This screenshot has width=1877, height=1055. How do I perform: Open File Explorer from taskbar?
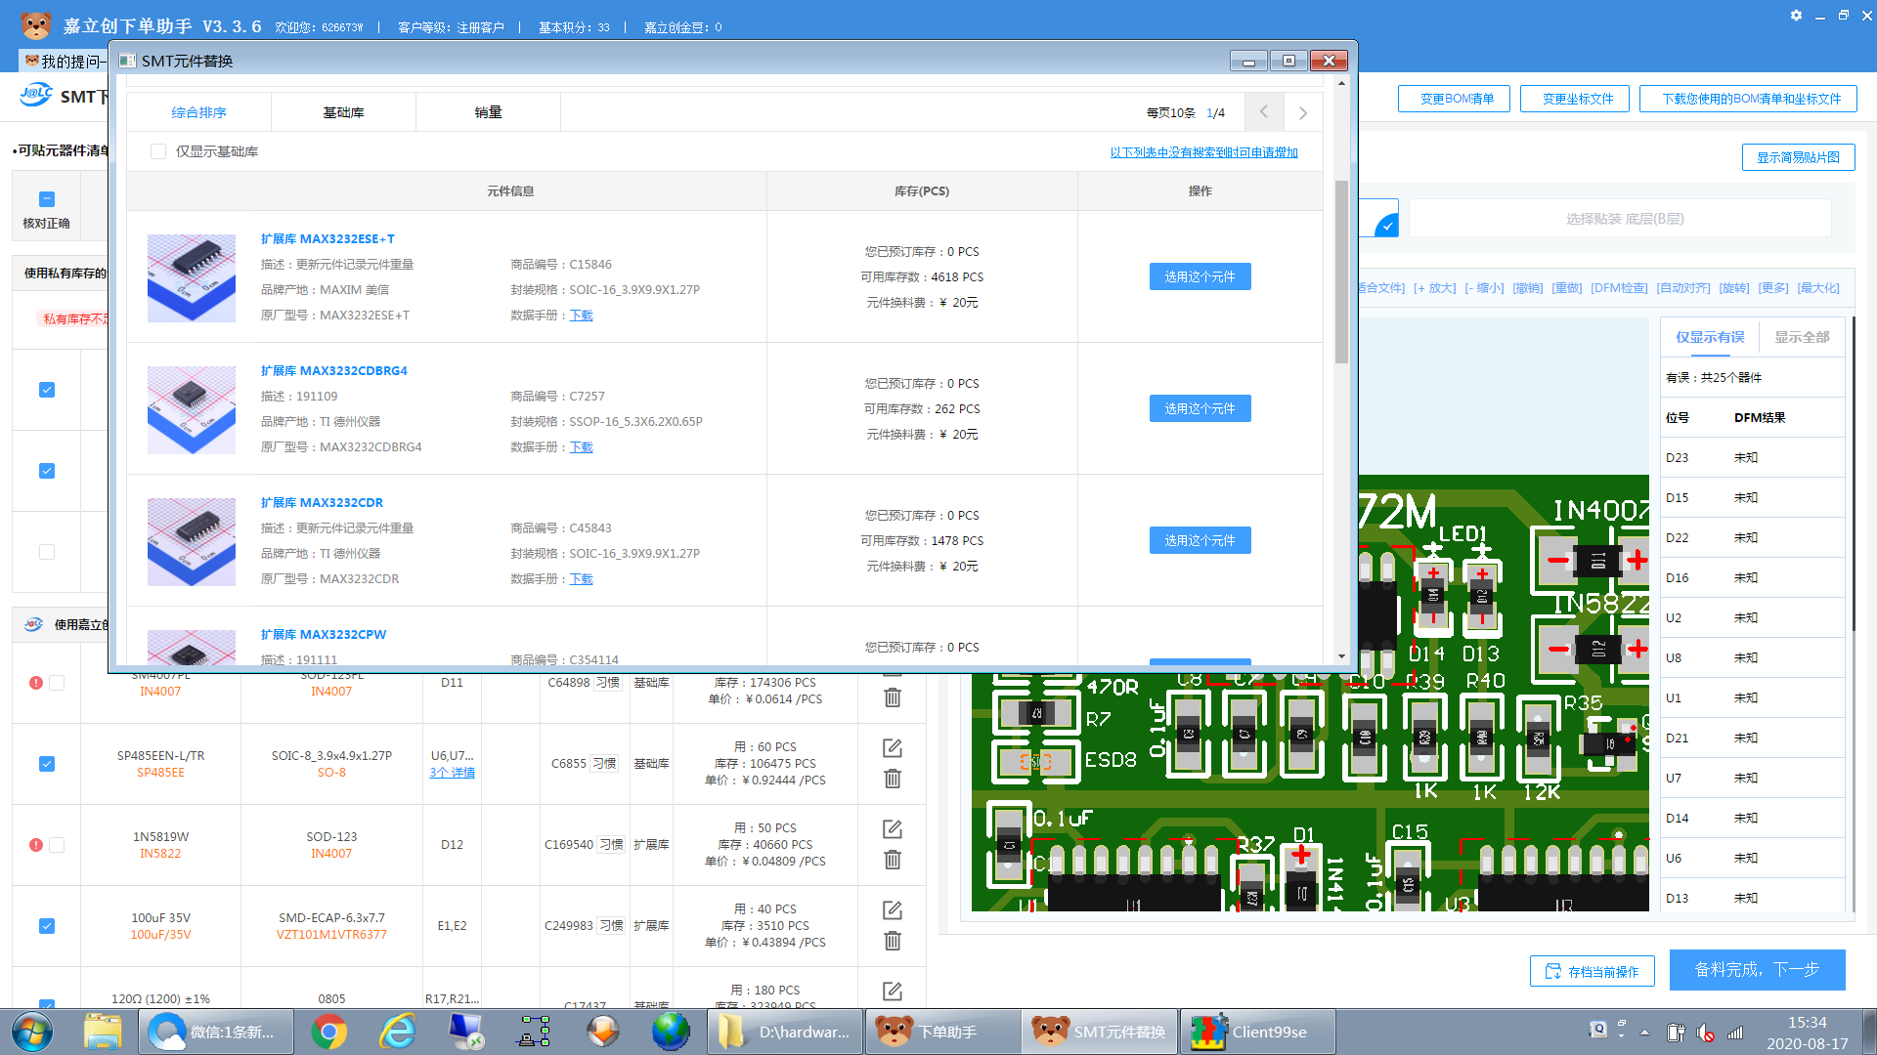[103, 1032]
